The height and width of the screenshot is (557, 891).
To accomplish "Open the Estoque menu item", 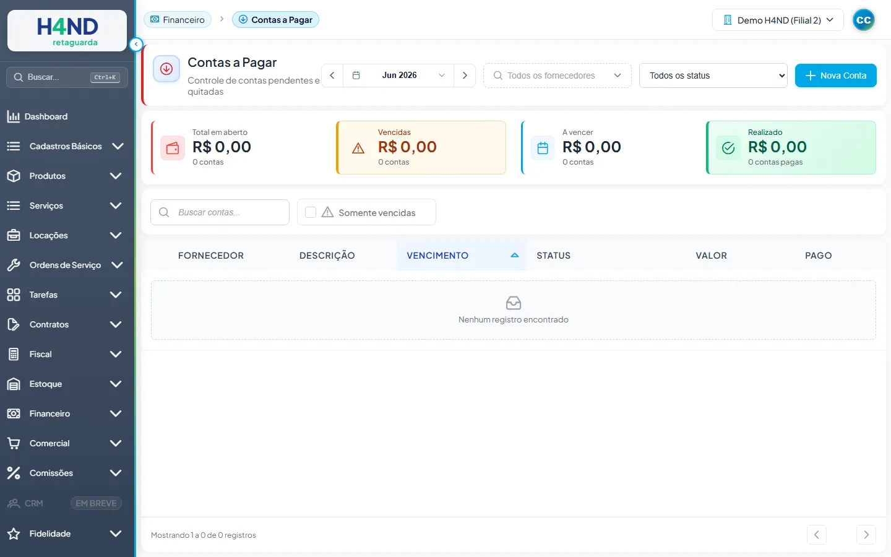I will point(67,384).
